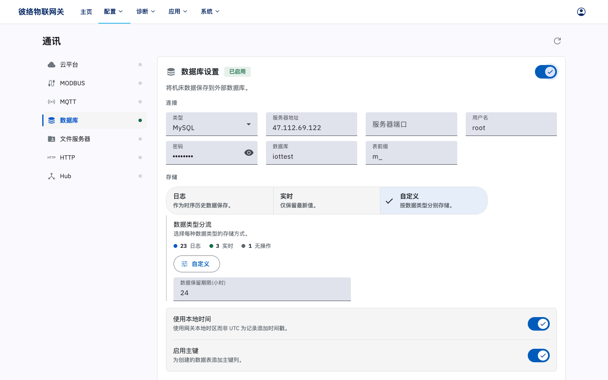Click the MQTT broadcast icon
608x380 pixels.
tap(52, 102)
